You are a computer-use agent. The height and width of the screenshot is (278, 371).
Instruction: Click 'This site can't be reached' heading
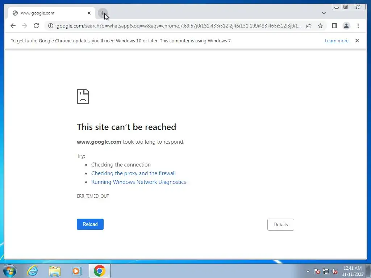(x=126, y=127)
